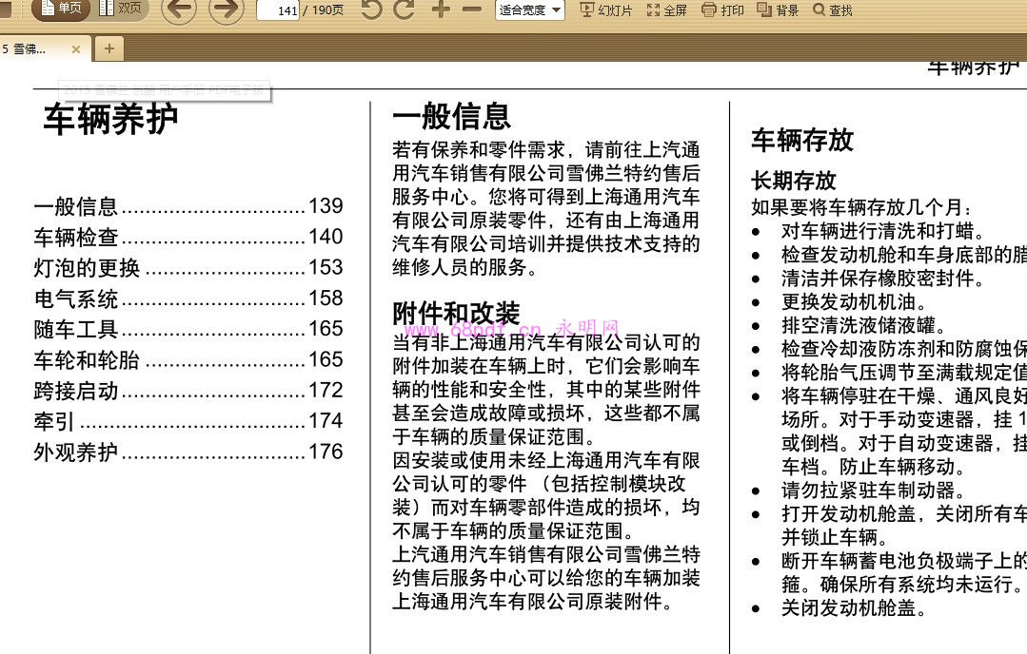This screenshot has height=654, width=1027.
Task: Go to previous page arrow
Action: pyautogui.click(x=179, y=10)
